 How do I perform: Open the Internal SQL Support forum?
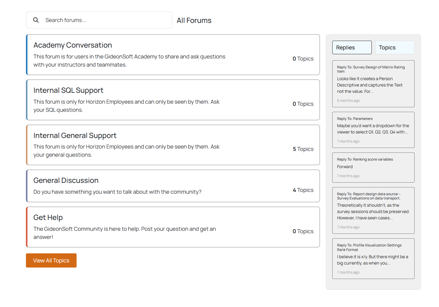click(68, 90)
